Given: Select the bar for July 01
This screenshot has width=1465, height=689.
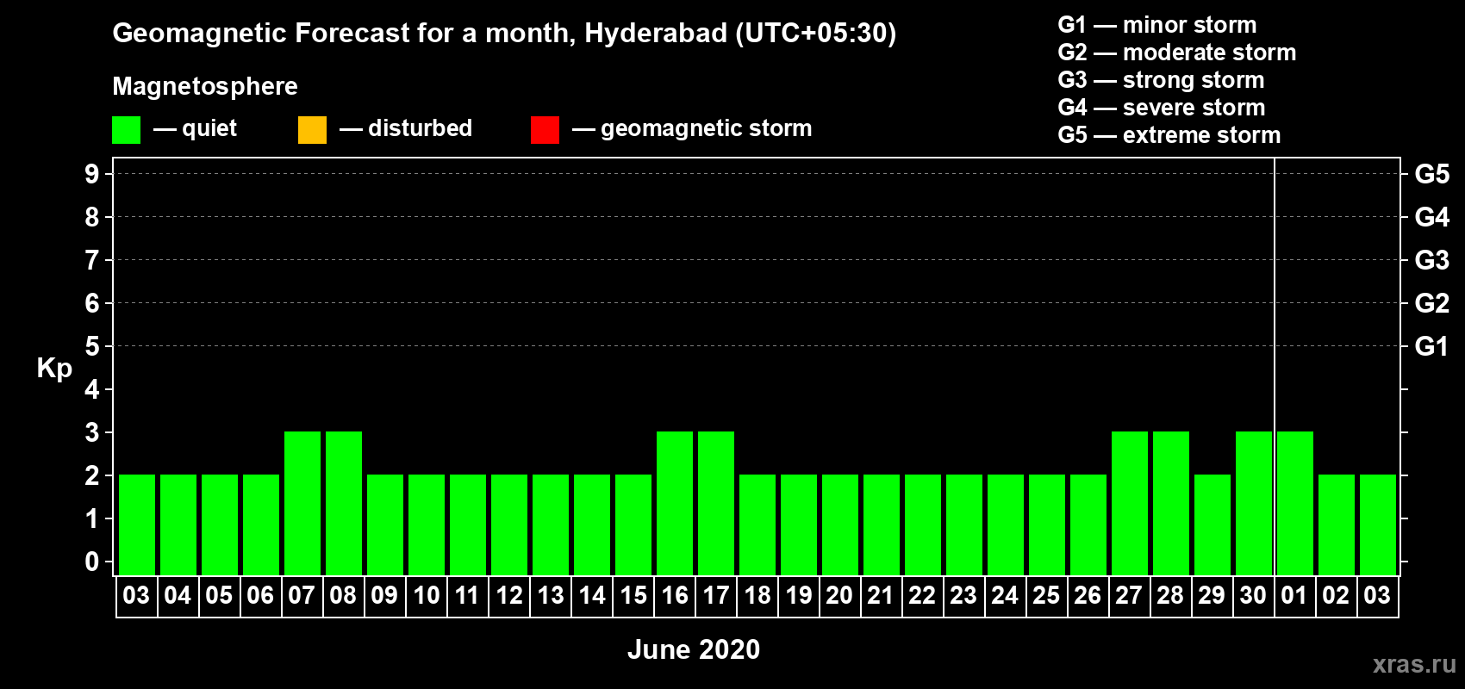Looking at the screenshot, I should (1295, 503).
